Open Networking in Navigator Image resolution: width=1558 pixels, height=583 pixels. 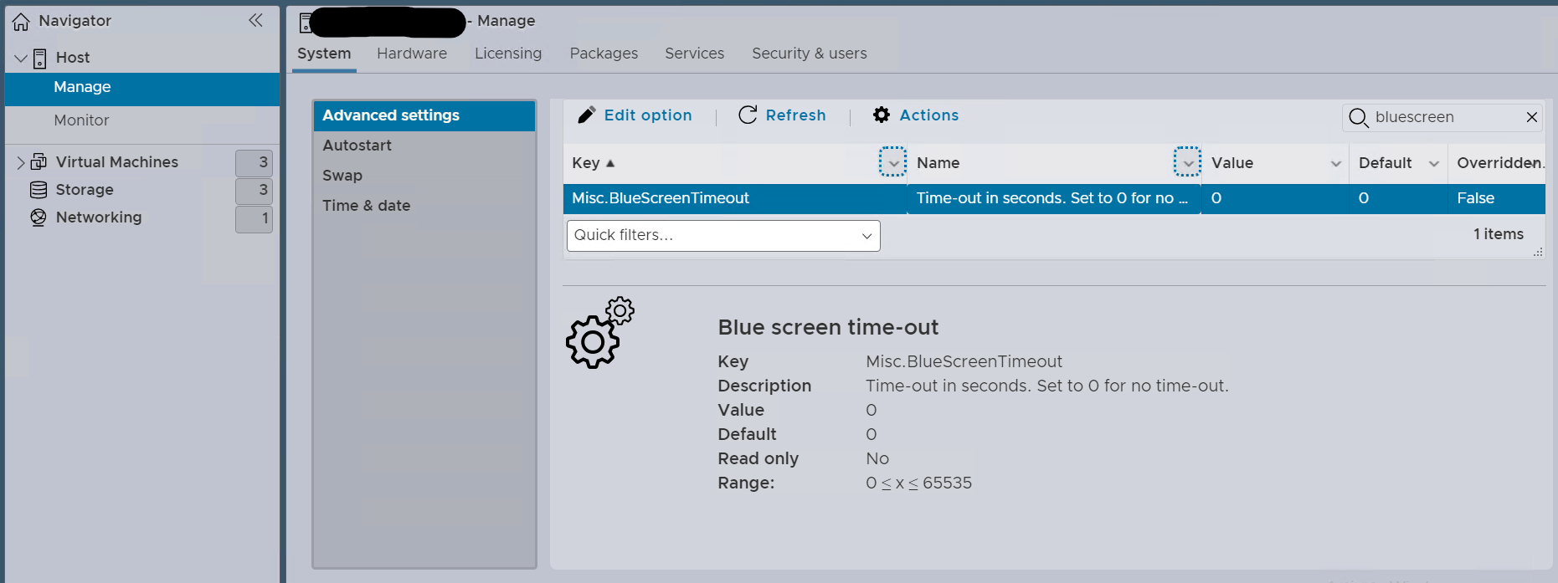point(99,217)
